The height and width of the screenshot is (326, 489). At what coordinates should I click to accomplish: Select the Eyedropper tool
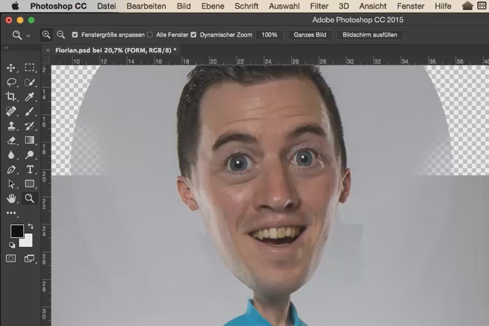click(29, 97)
